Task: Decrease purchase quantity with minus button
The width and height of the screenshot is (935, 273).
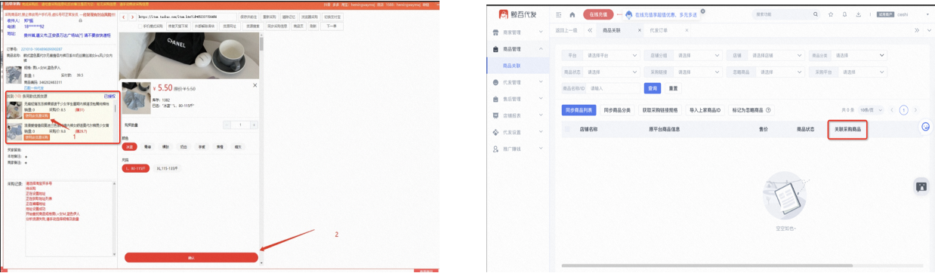Action: coord(227,124)
